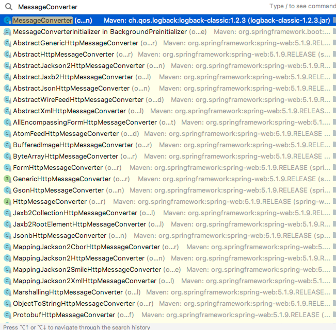Image resolution: width=336 pixels, height=330 pixels.
Task: Click class icon for Jaxb2CollectionHttpMessageConverter
Action: pos(8,213)
